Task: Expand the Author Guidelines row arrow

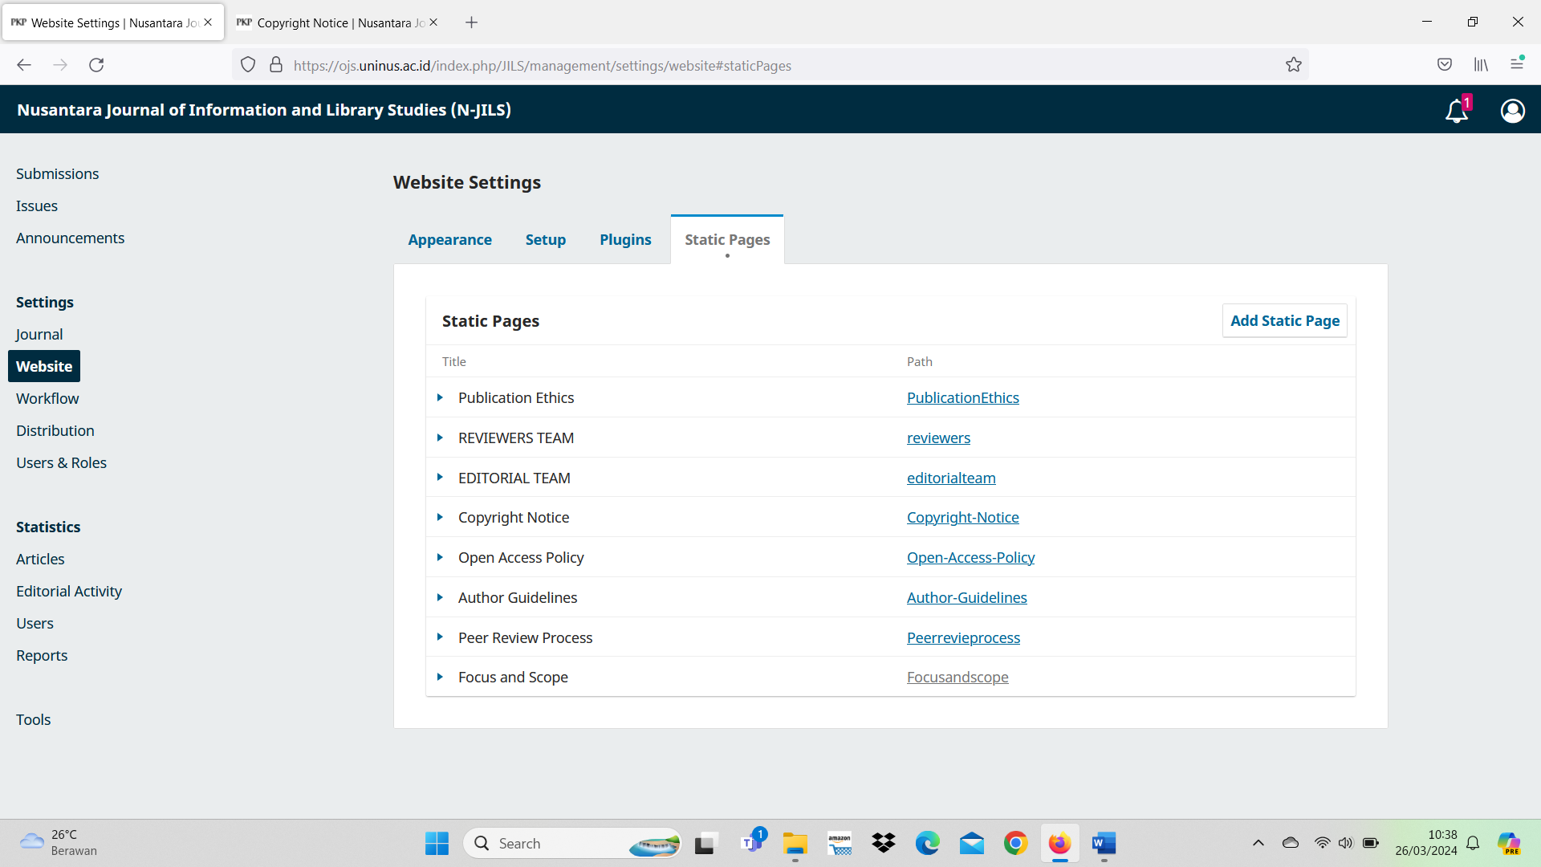Action: pyautogui.click(x=440, y=597)
